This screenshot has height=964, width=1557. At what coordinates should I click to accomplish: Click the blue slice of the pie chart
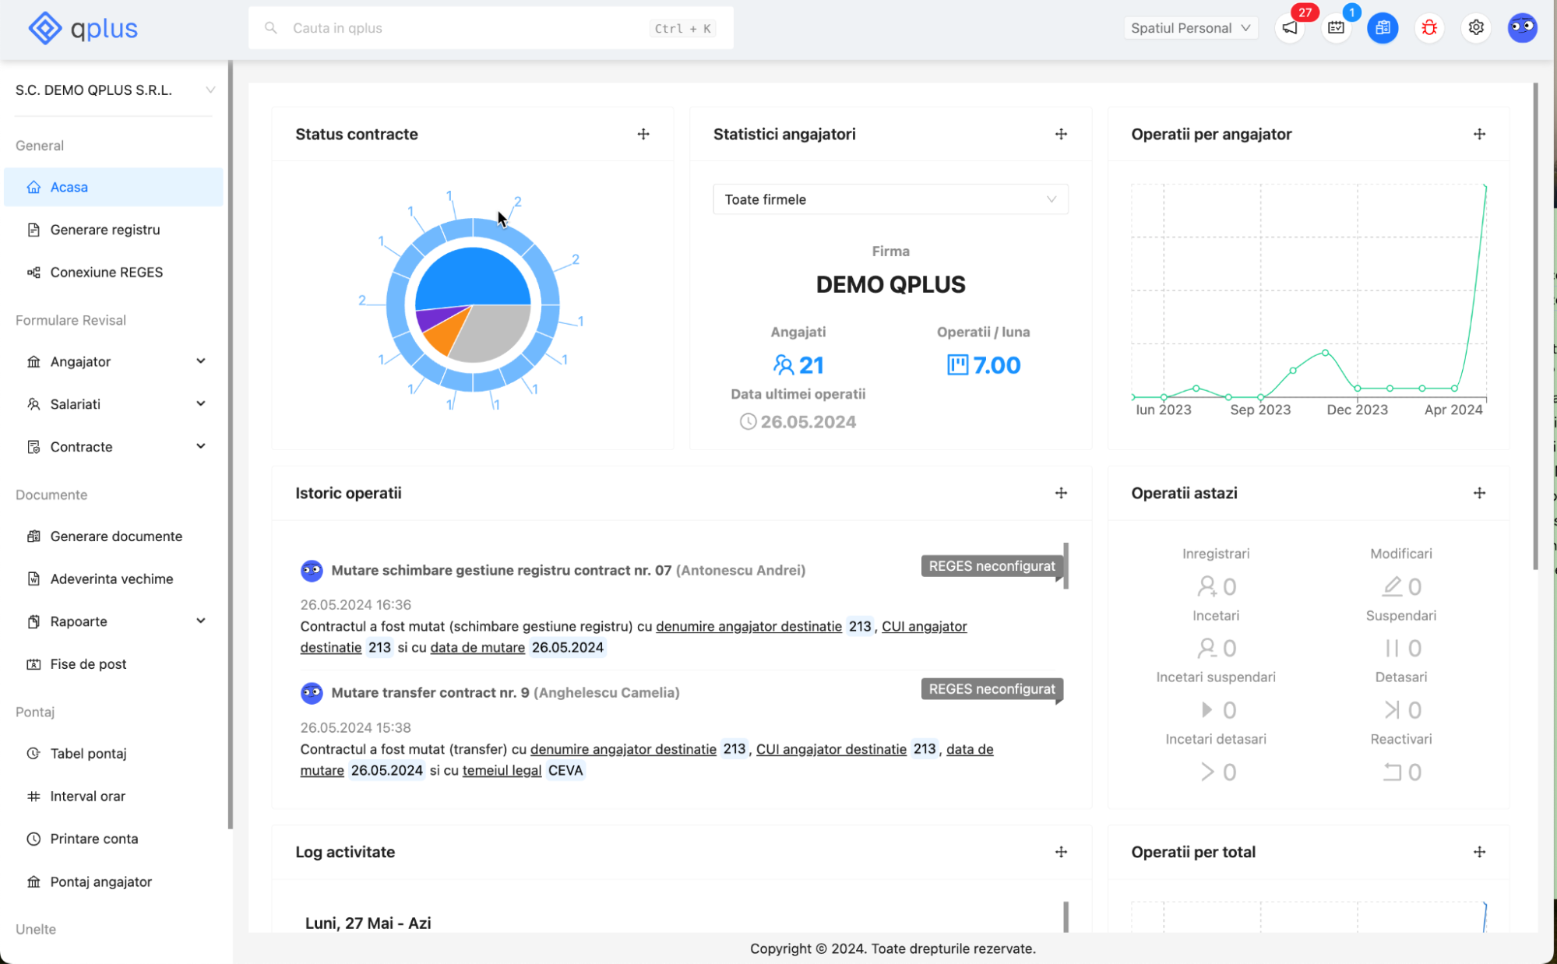472,276
